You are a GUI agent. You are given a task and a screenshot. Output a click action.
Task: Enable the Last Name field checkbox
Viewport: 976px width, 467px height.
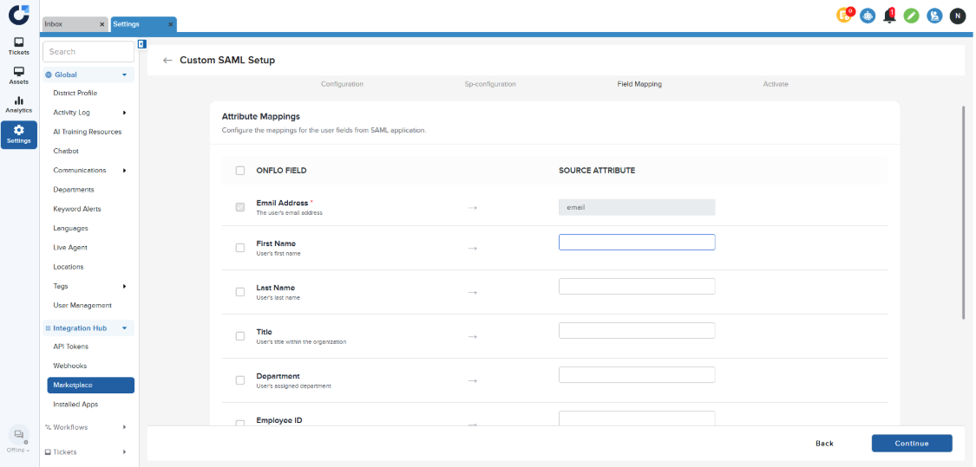(x=240, y=292)
